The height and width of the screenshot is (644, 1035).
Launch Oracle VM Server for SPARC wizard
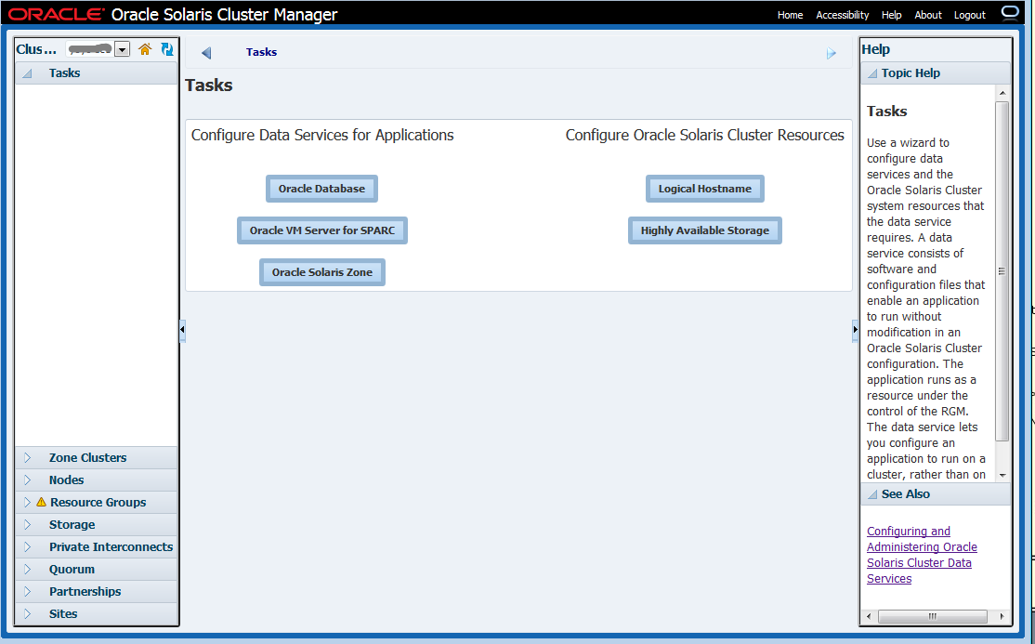coord(322,230)
